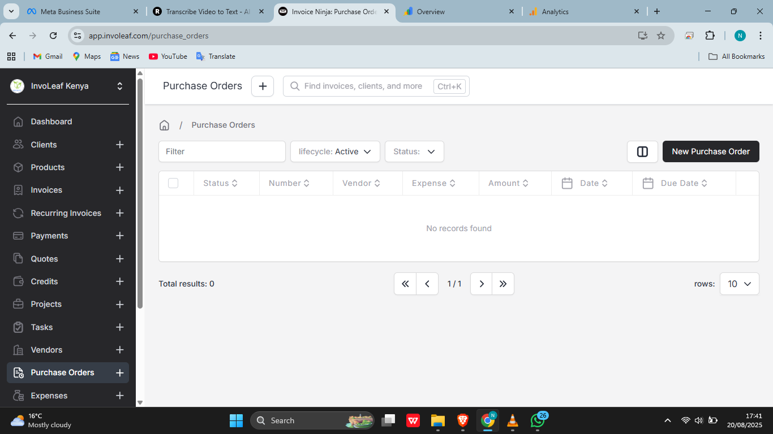Tick the select-all checkbox in table header
The width and height of the screenshot is (773, 434).
173,183
